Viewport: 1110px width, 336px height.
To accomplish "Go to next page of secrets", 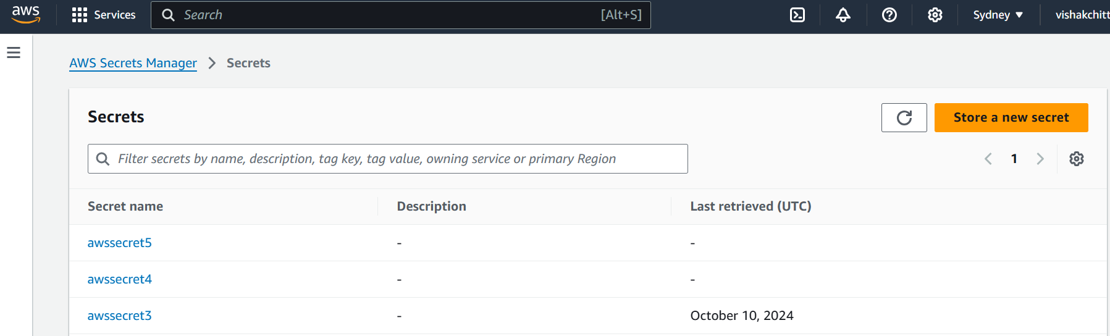I will pyautogui.click(x=1040, y=159).
